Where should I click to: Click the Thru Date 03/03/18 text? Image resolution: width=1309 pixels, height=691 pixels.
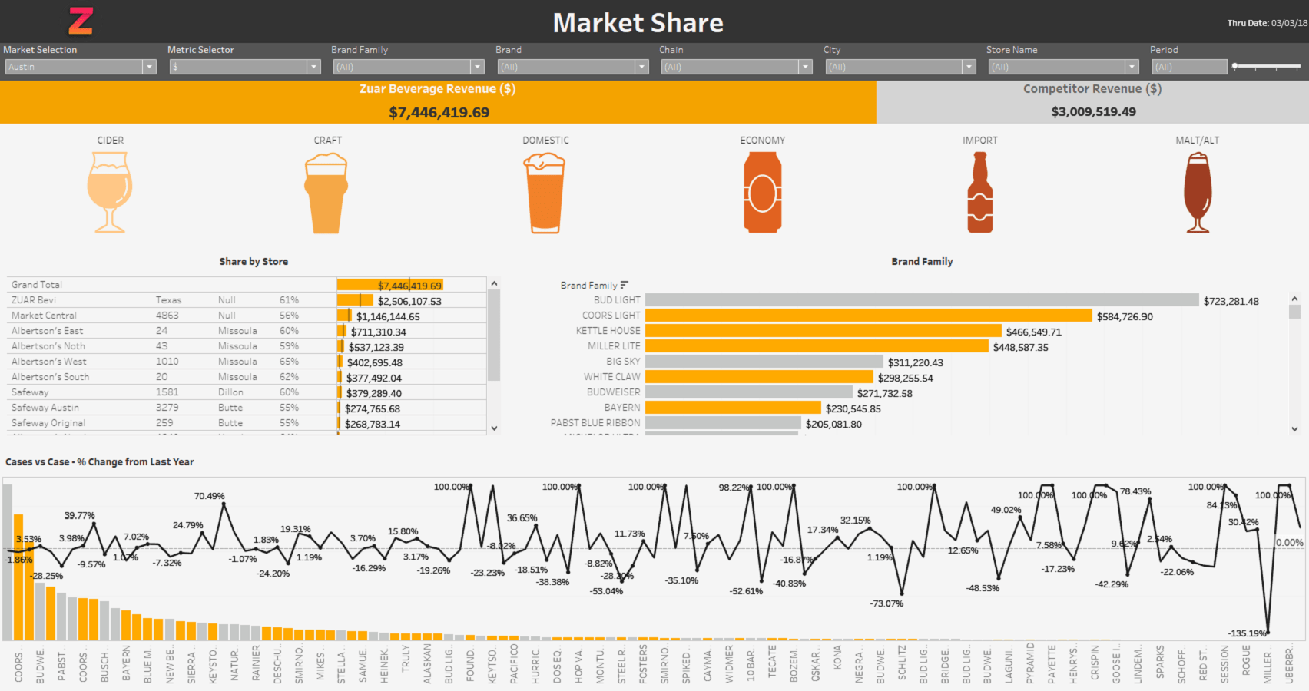click(1267, 23)
